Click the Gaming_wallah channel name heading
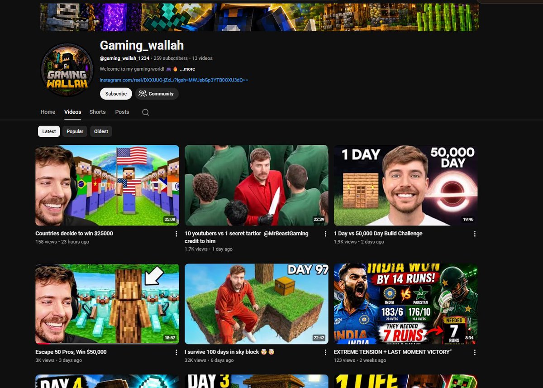Image resolution: width=543 pixels, height=388 pixels. [142, 46]
